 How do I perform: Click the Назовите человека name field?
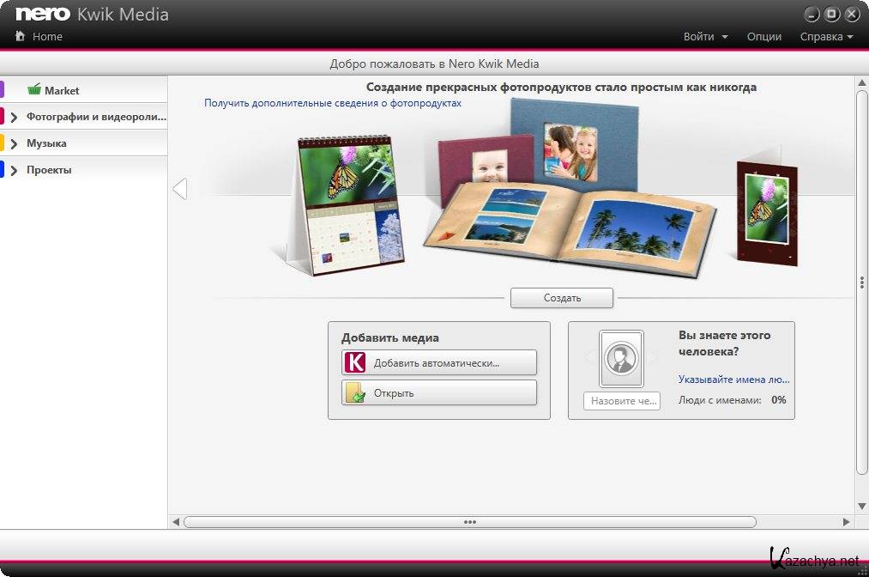coord(622,401)
